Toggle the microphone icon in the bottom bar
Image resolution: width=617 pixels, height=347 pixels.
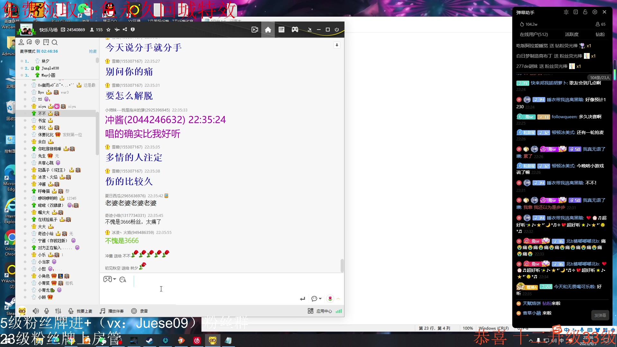click(47, 311)
